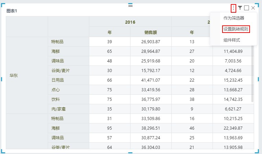Click the count 66 in 日用品 row

(110, 80)
